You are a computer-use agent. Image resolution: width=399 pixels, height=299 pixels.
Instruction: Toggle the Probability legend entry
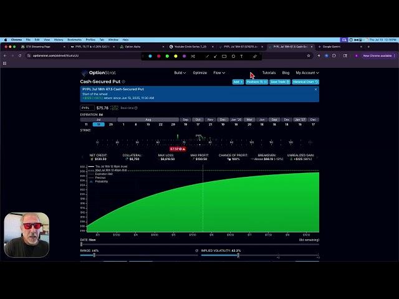[x=99, y=181]
